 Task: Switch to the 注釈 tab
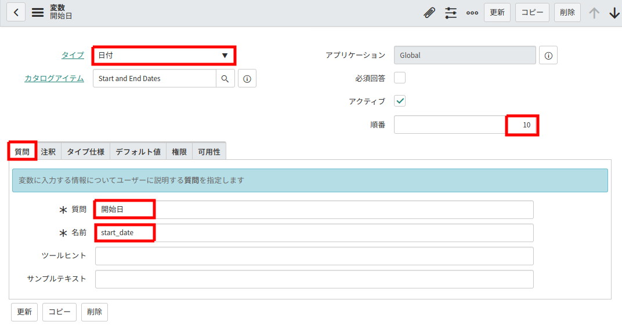click(x=48, y=152)
